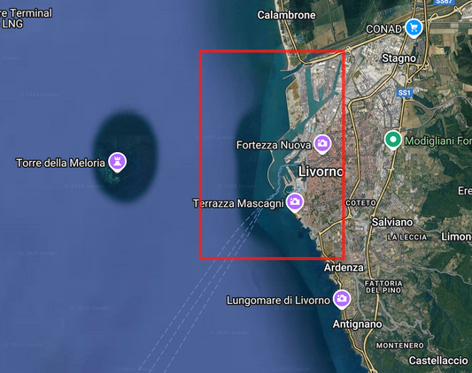Select the Salviano label on map

[x=392, y=222]
